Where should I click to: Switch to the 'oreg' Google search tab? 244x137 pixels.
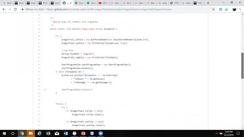click(x=163, y=3)
